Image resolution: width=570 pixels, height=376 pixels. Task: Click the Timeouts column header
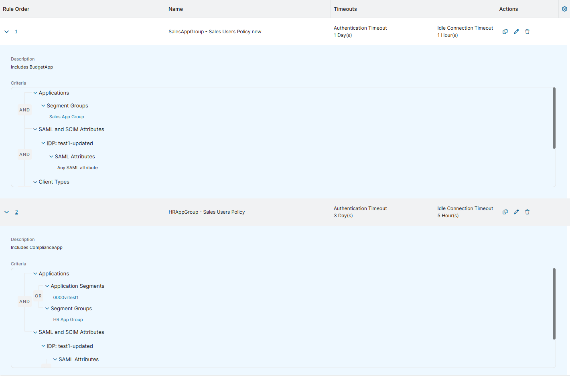(x=345, y=9)
